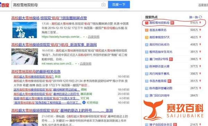Click the red up arrow beside 505万
208x126 pixels.
[x=200, y=30]
